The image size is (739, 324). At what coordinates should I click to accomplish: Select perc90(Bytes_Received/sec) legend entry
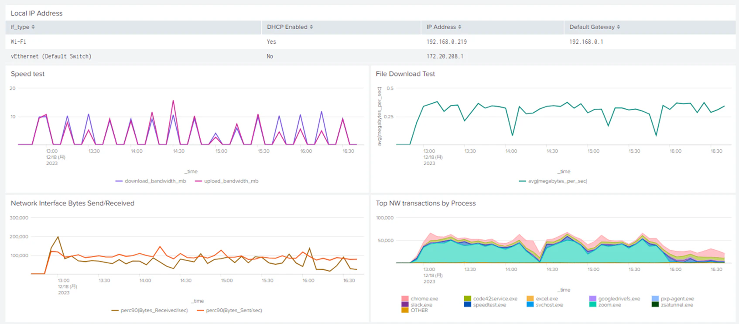[150, 310]
